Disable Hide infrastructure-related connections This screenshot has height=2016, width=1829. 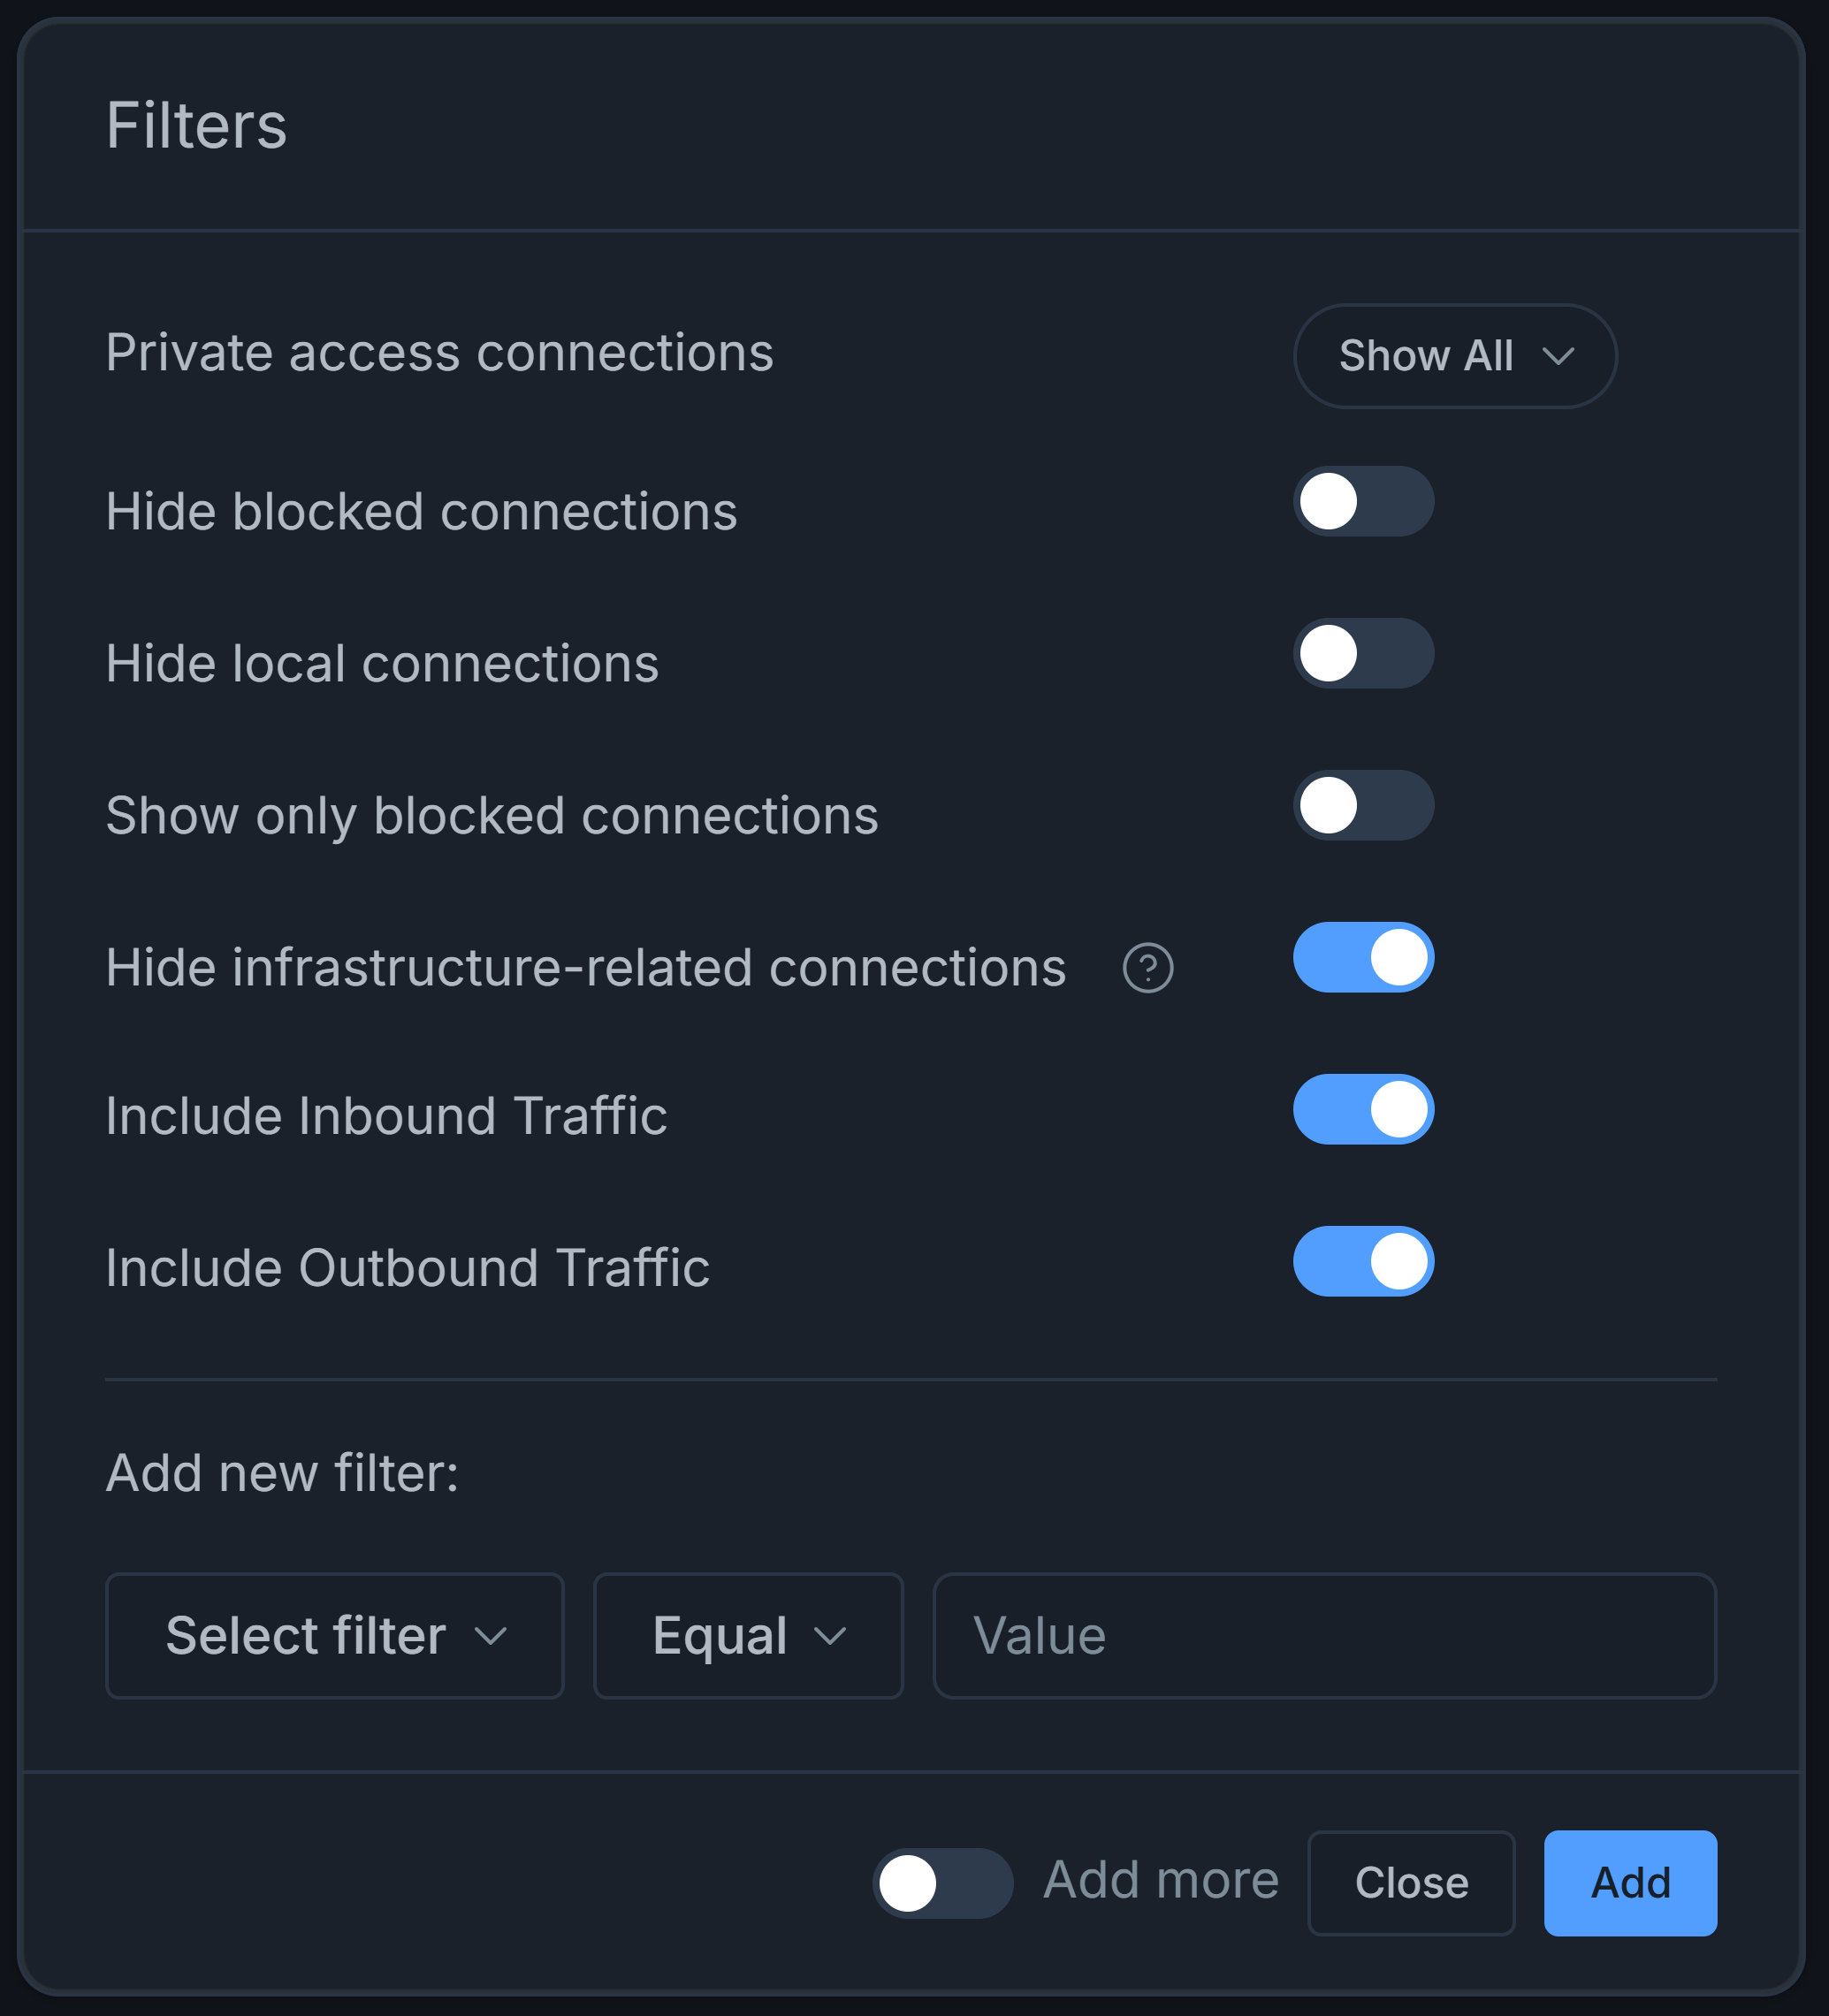tap(1363, 957)
